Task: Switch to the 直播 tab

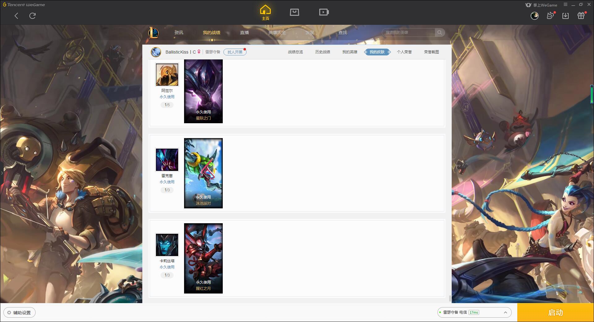Action: 244,33
